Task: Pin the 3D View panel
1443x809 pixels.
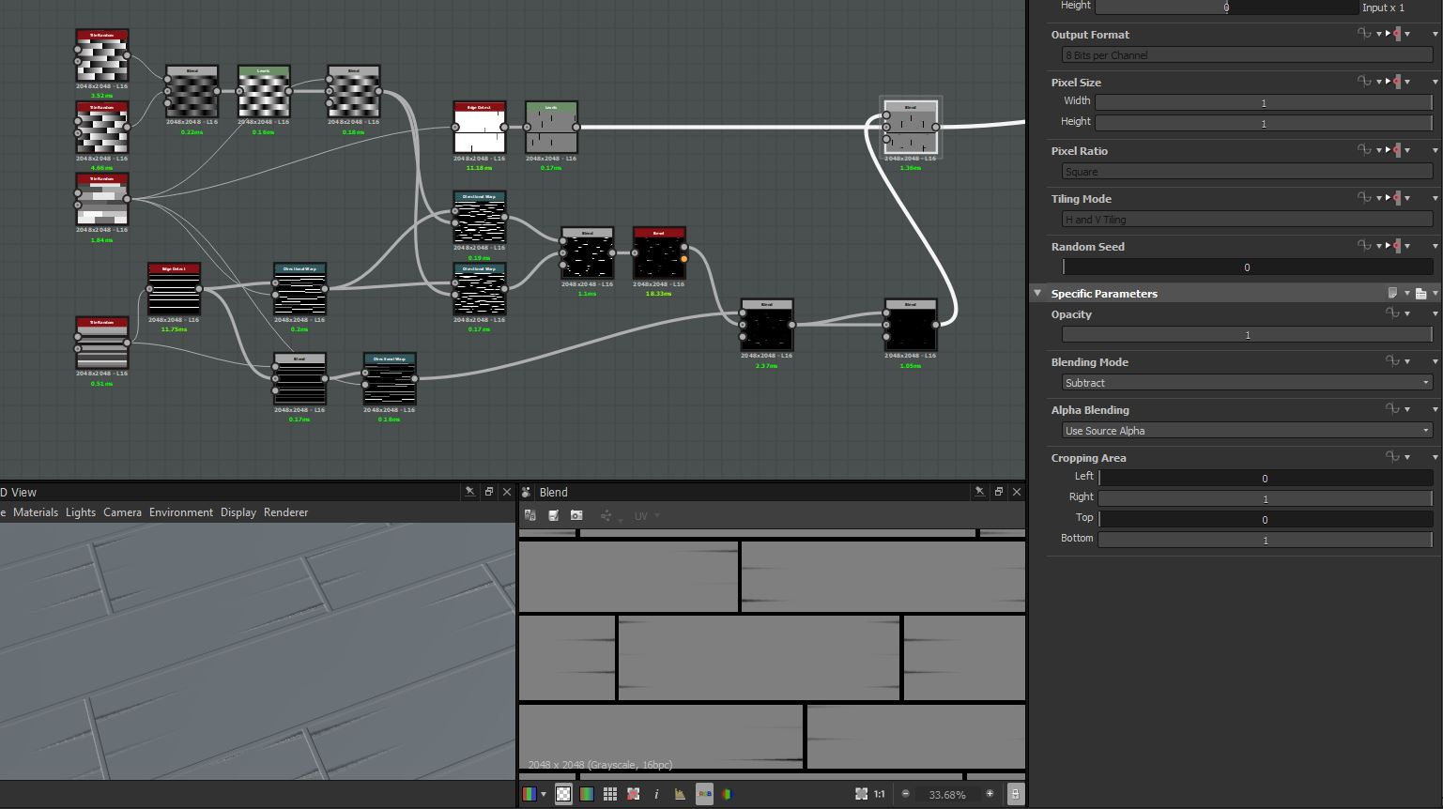Action: click(469, 492)
